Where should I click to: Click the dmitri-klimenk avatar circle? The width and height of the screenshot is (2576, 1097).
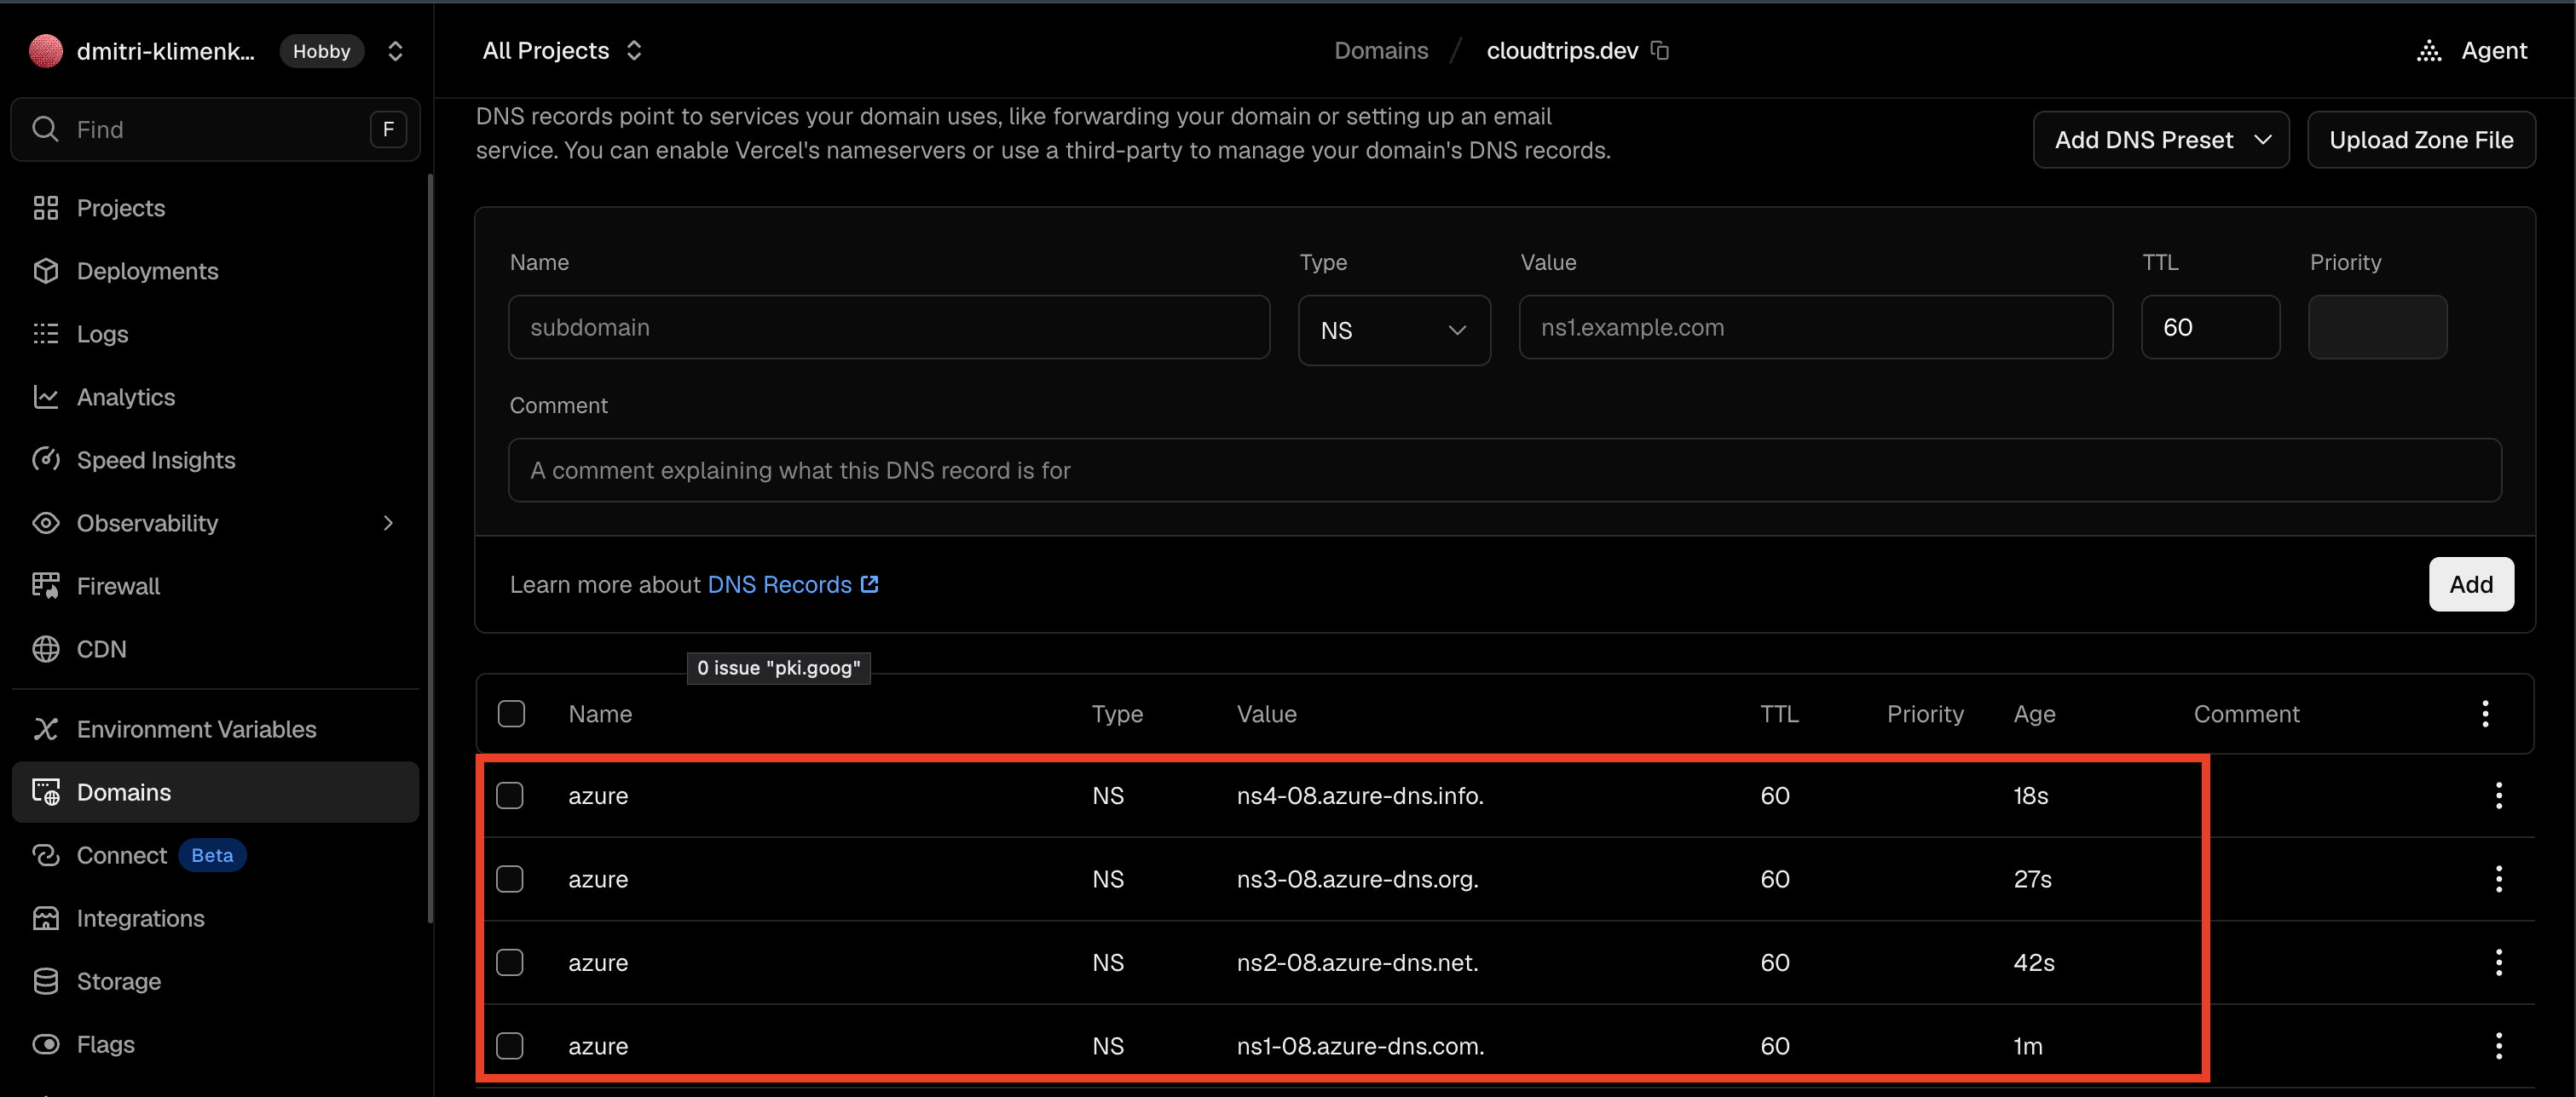[x=45, y=51]
